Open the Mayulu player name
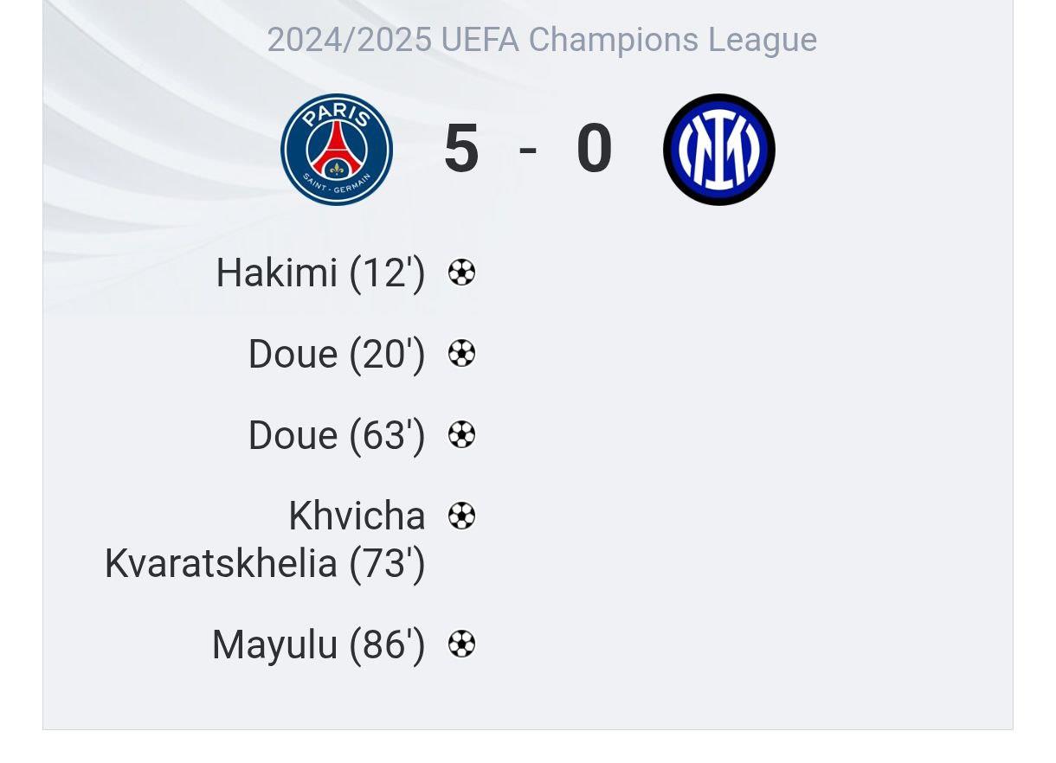 (274, 645)
